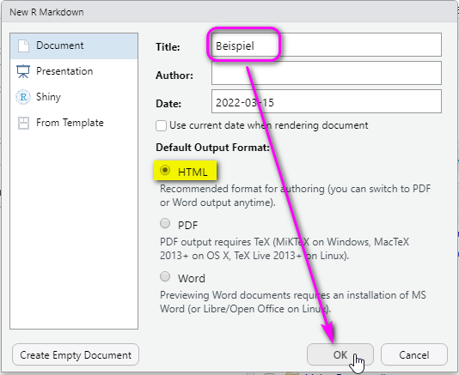Click the From Template layout icon

click(23, 123)
